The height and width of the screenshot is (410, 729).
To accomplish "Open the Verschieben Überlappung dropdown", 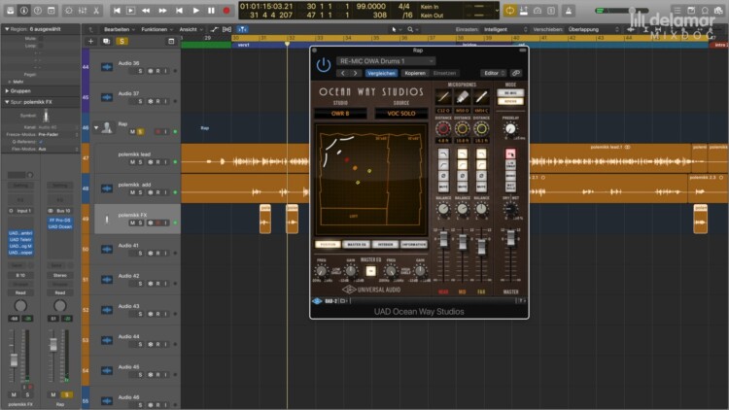I will pos(593,29).
